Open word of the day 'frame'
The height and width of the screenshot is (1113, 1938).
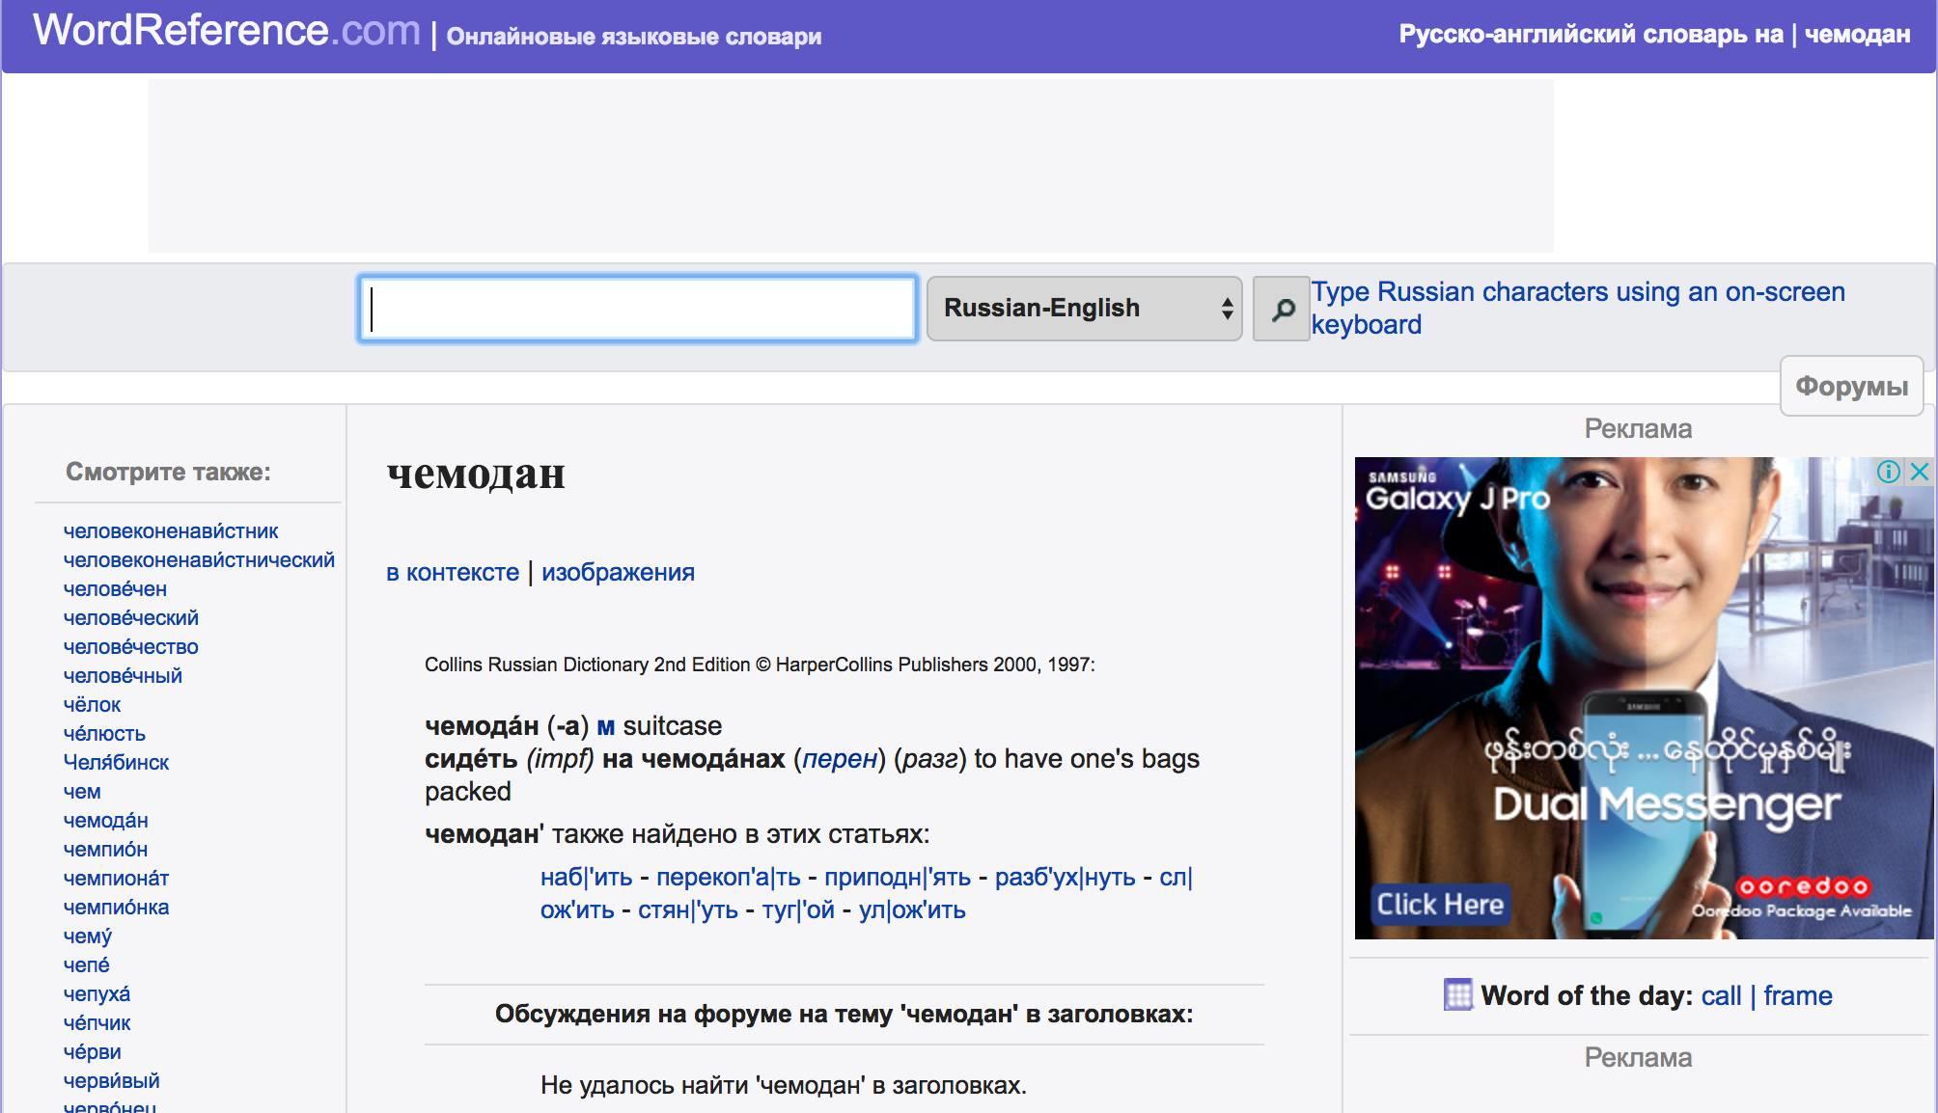(x=1797, y=995)
